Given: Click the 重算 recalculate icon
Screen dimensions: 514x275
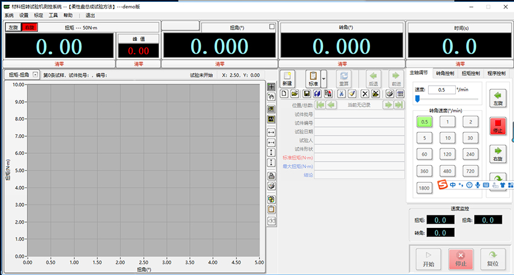Looking at the screenshot, I should [344, 78].
